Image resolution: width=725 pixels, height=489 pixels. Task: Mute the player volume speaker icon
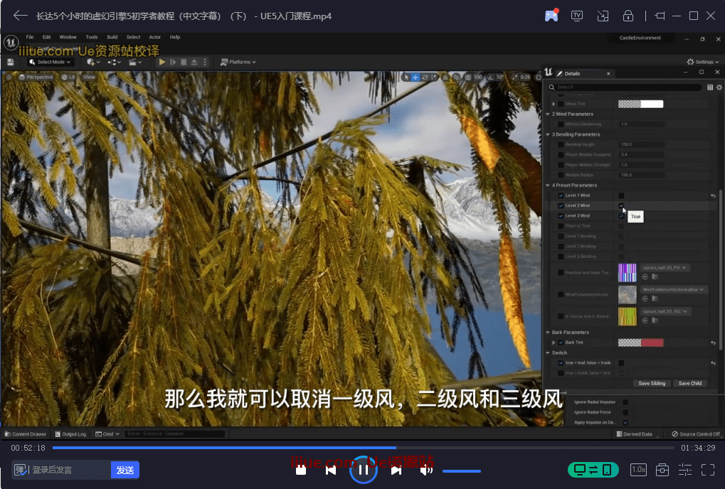[425, 470]
